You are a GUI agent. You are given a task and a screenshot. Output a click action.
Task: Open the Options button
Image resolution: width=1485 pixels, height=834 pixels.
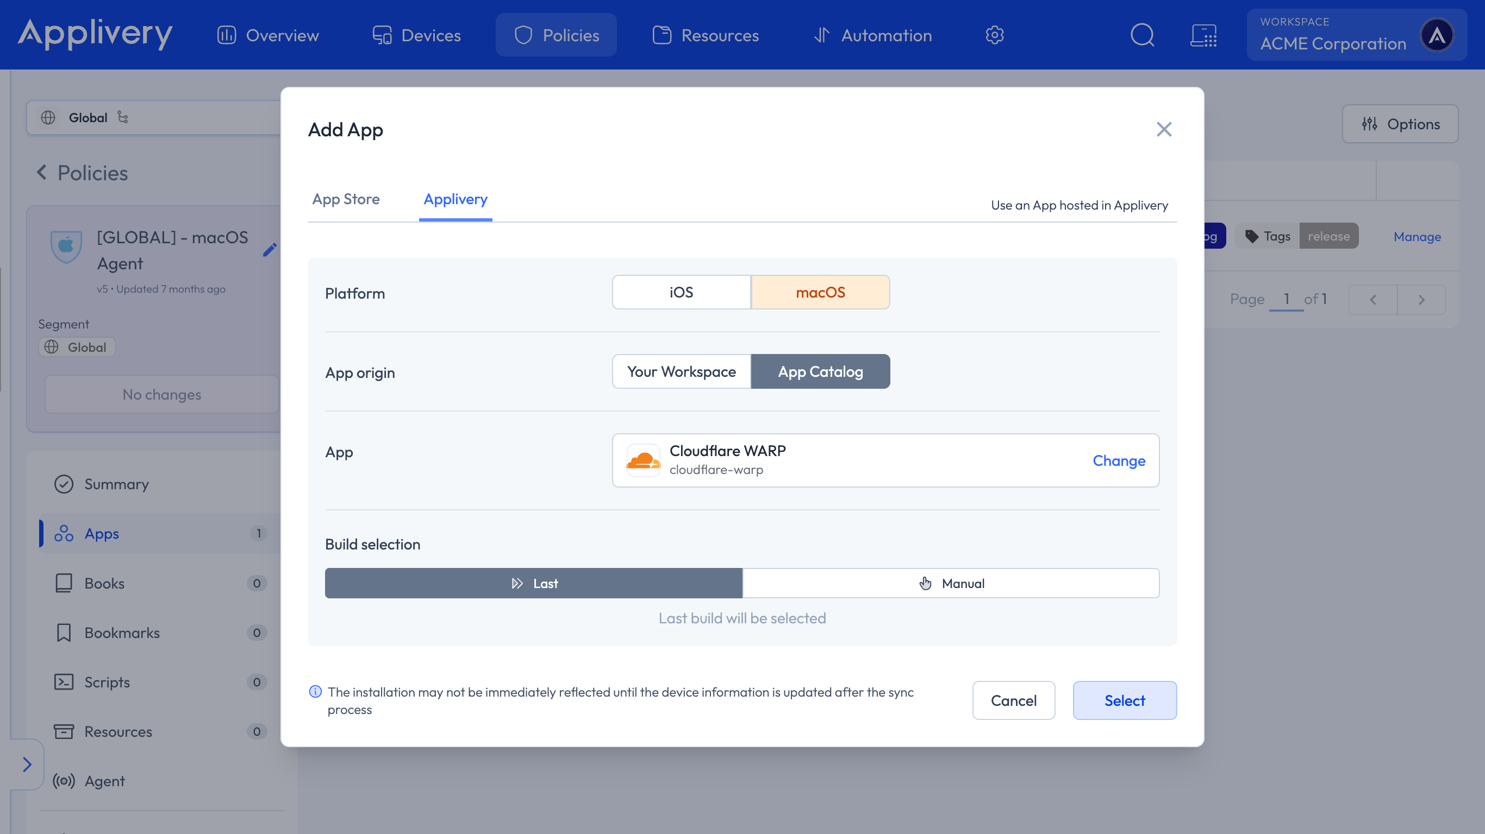pyautogui.click(x=1400, y=124)
